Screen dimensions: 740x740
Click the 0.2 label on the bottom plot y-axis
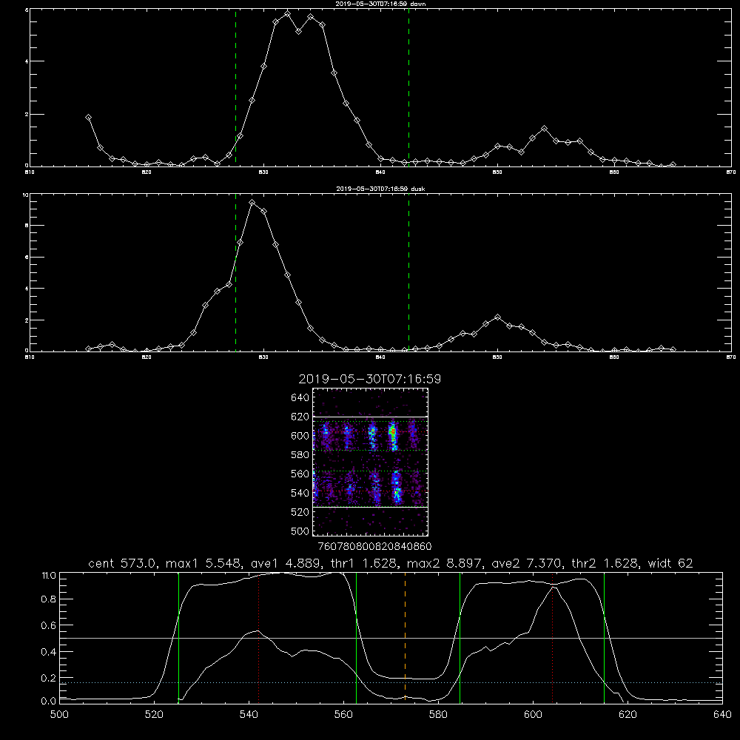pos(49,678)
